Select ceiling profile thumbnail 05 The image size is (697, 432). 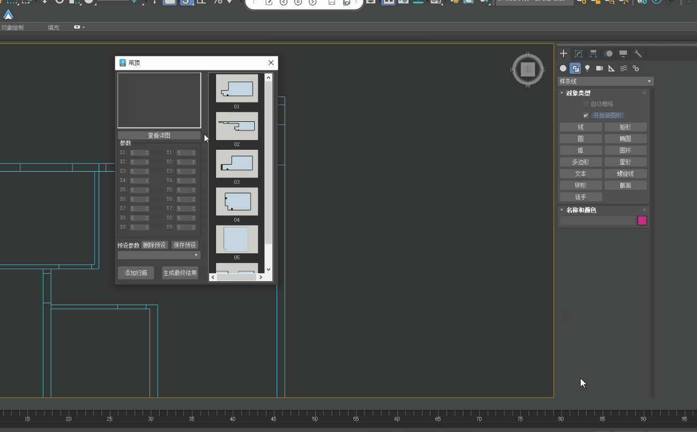pyautogui.click(x=237, y=239)
